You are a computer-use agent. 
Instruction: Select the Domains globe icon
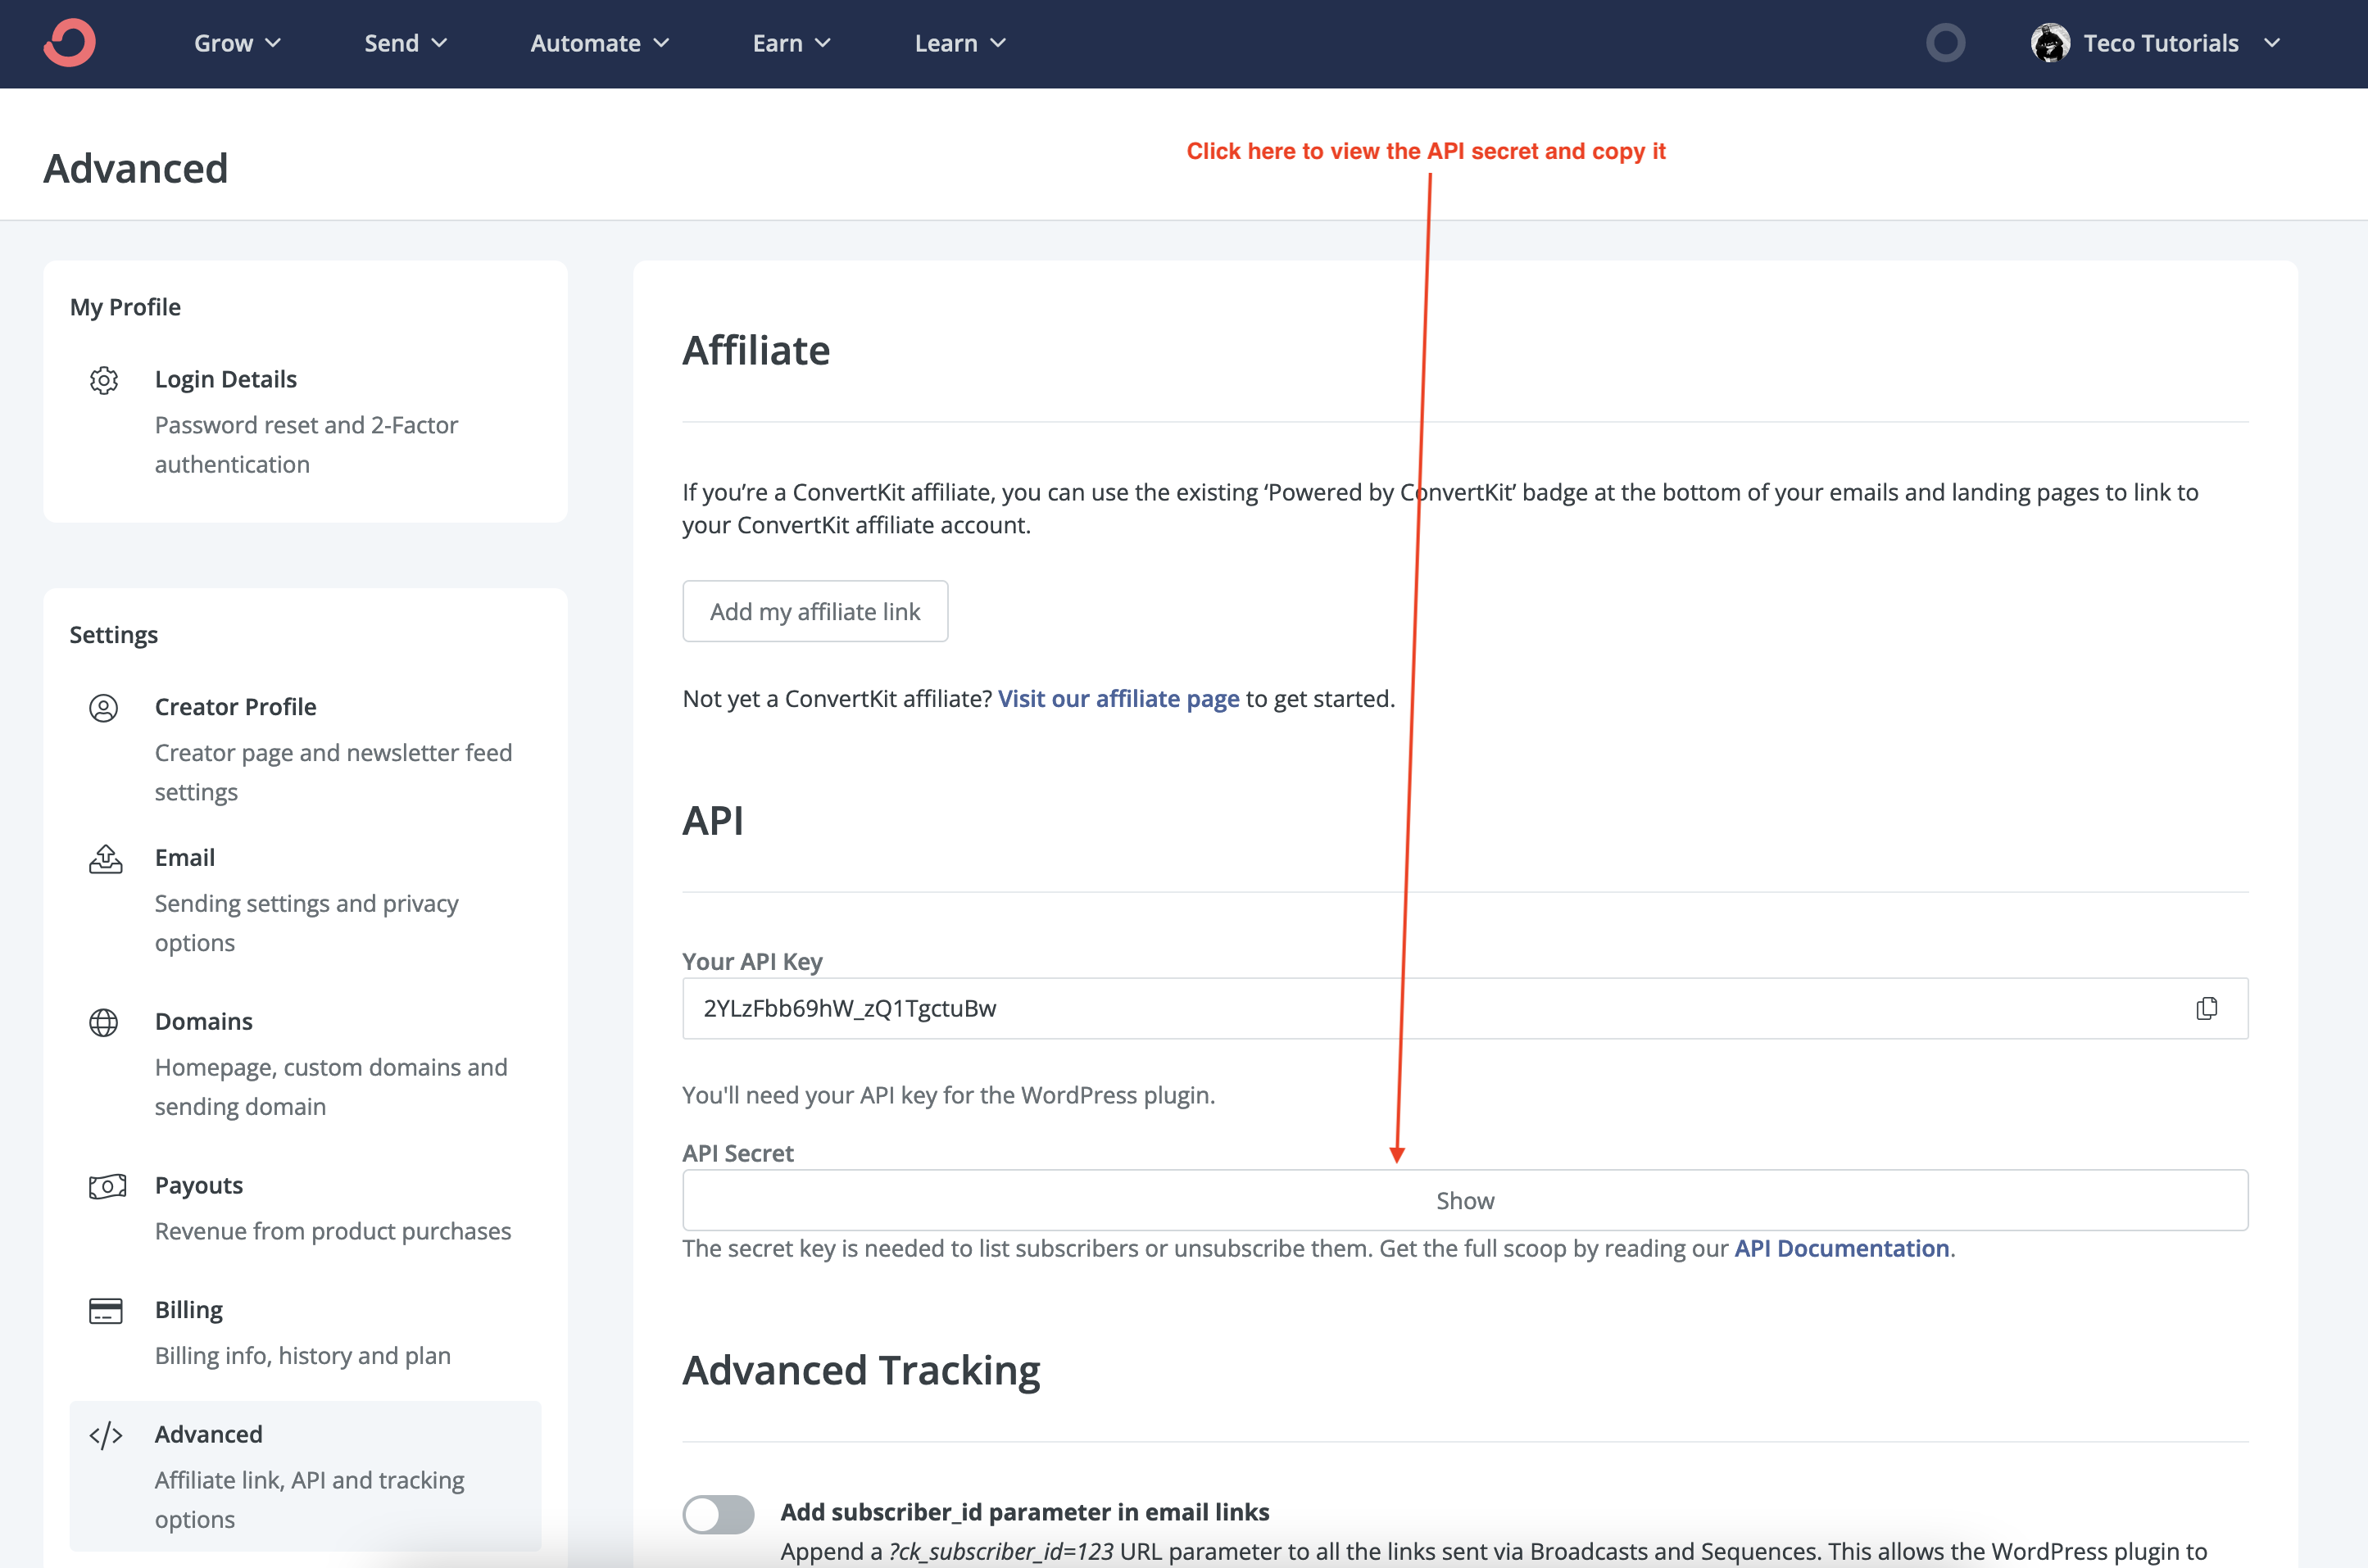[104, 1022]
